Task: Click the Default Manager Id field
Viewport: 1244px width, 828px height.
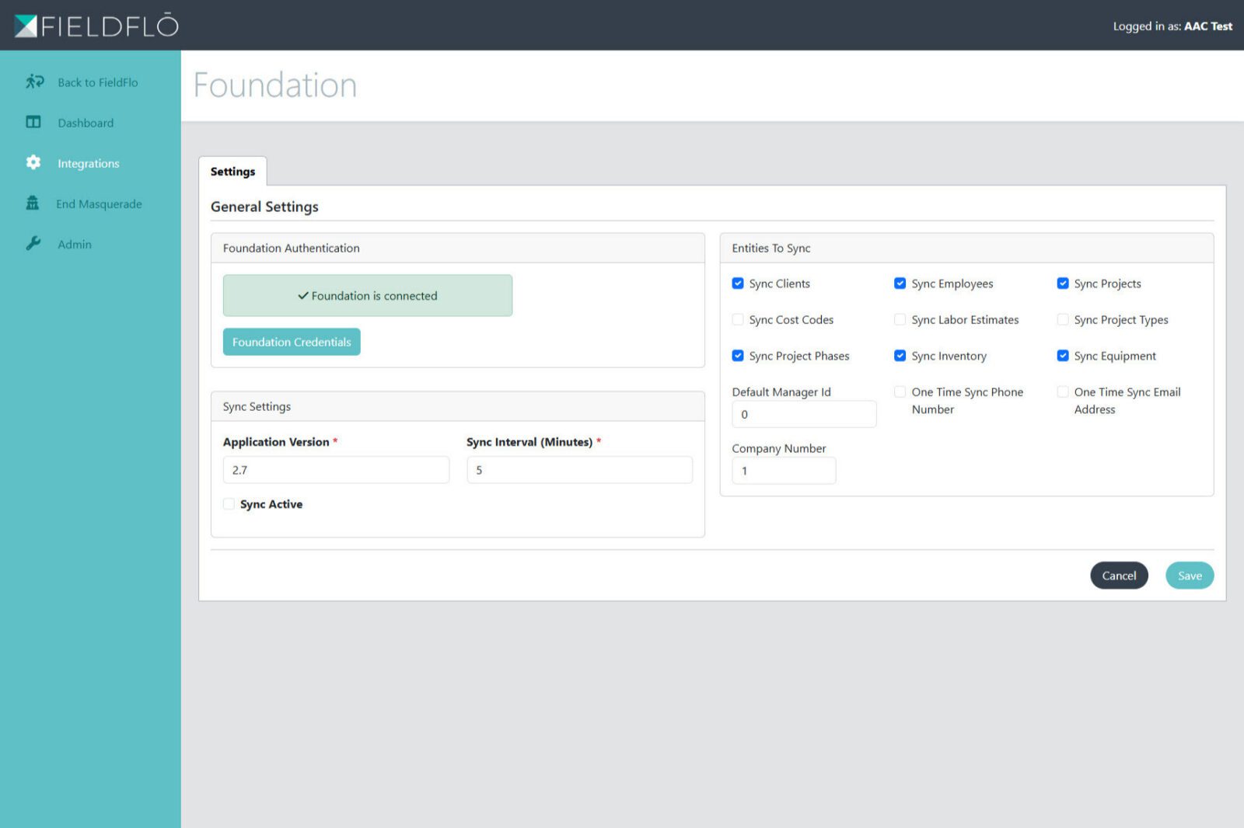Action: [804, 414]
